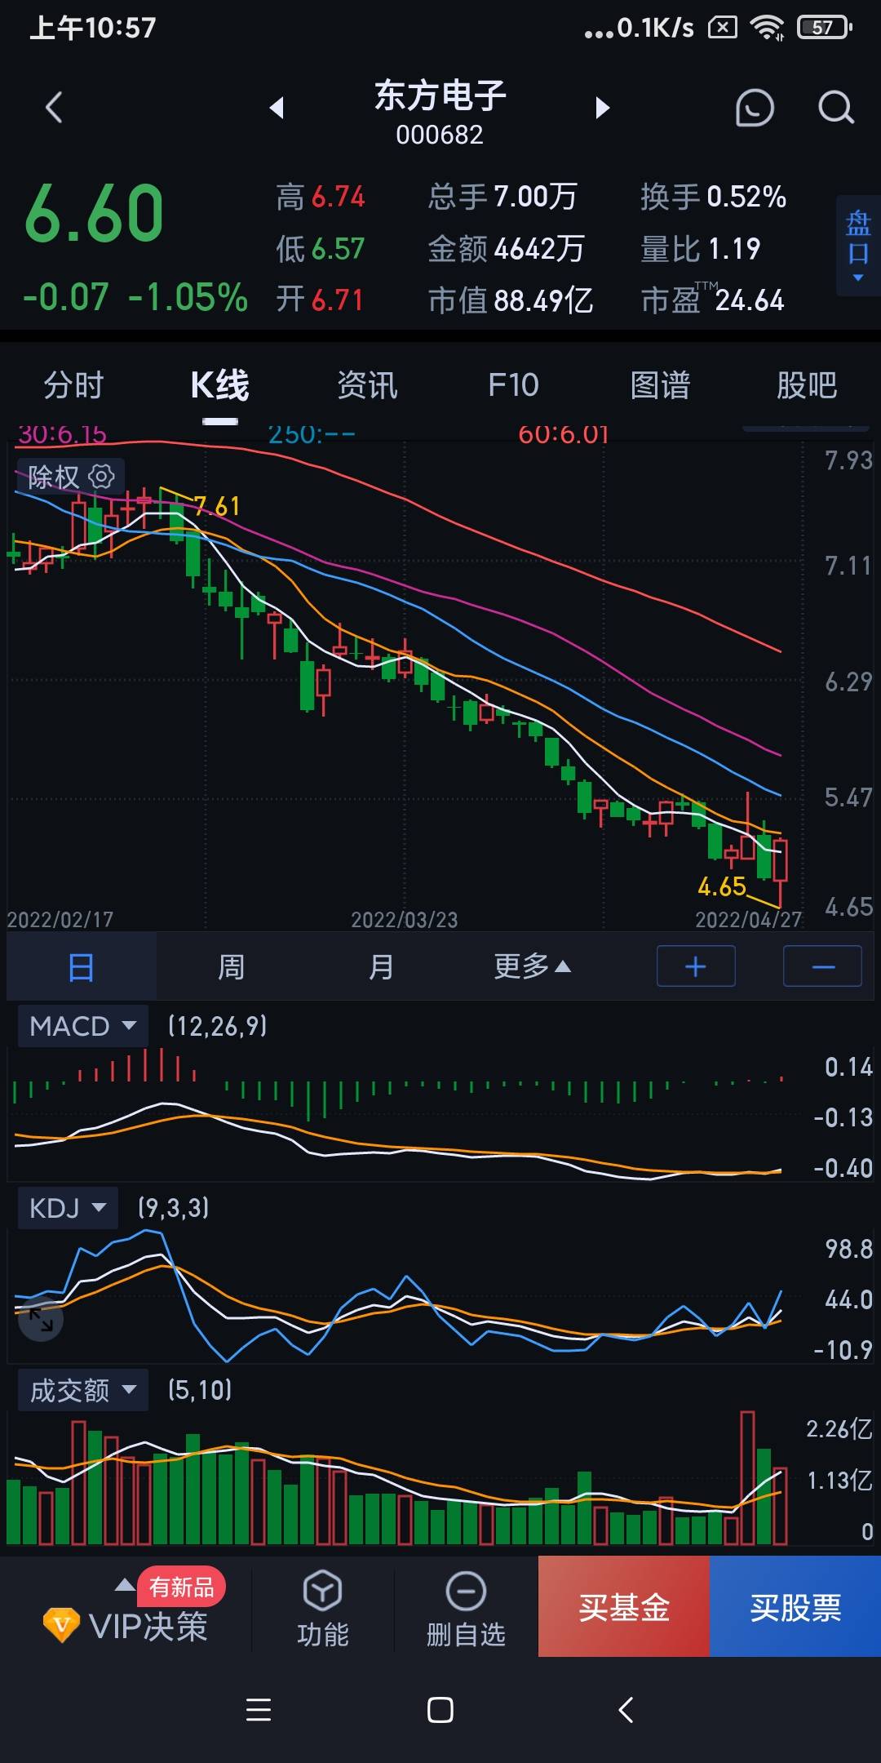Tap the stock name 东方电子
Viewport: 881px width, 1763px height.
[440, 95]
